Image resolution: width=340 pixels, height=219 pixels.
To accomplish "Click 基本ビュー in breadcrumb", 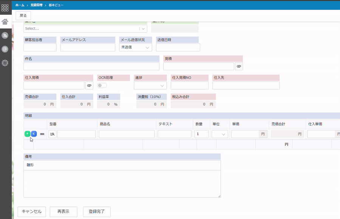I will (x=56, y=5).
